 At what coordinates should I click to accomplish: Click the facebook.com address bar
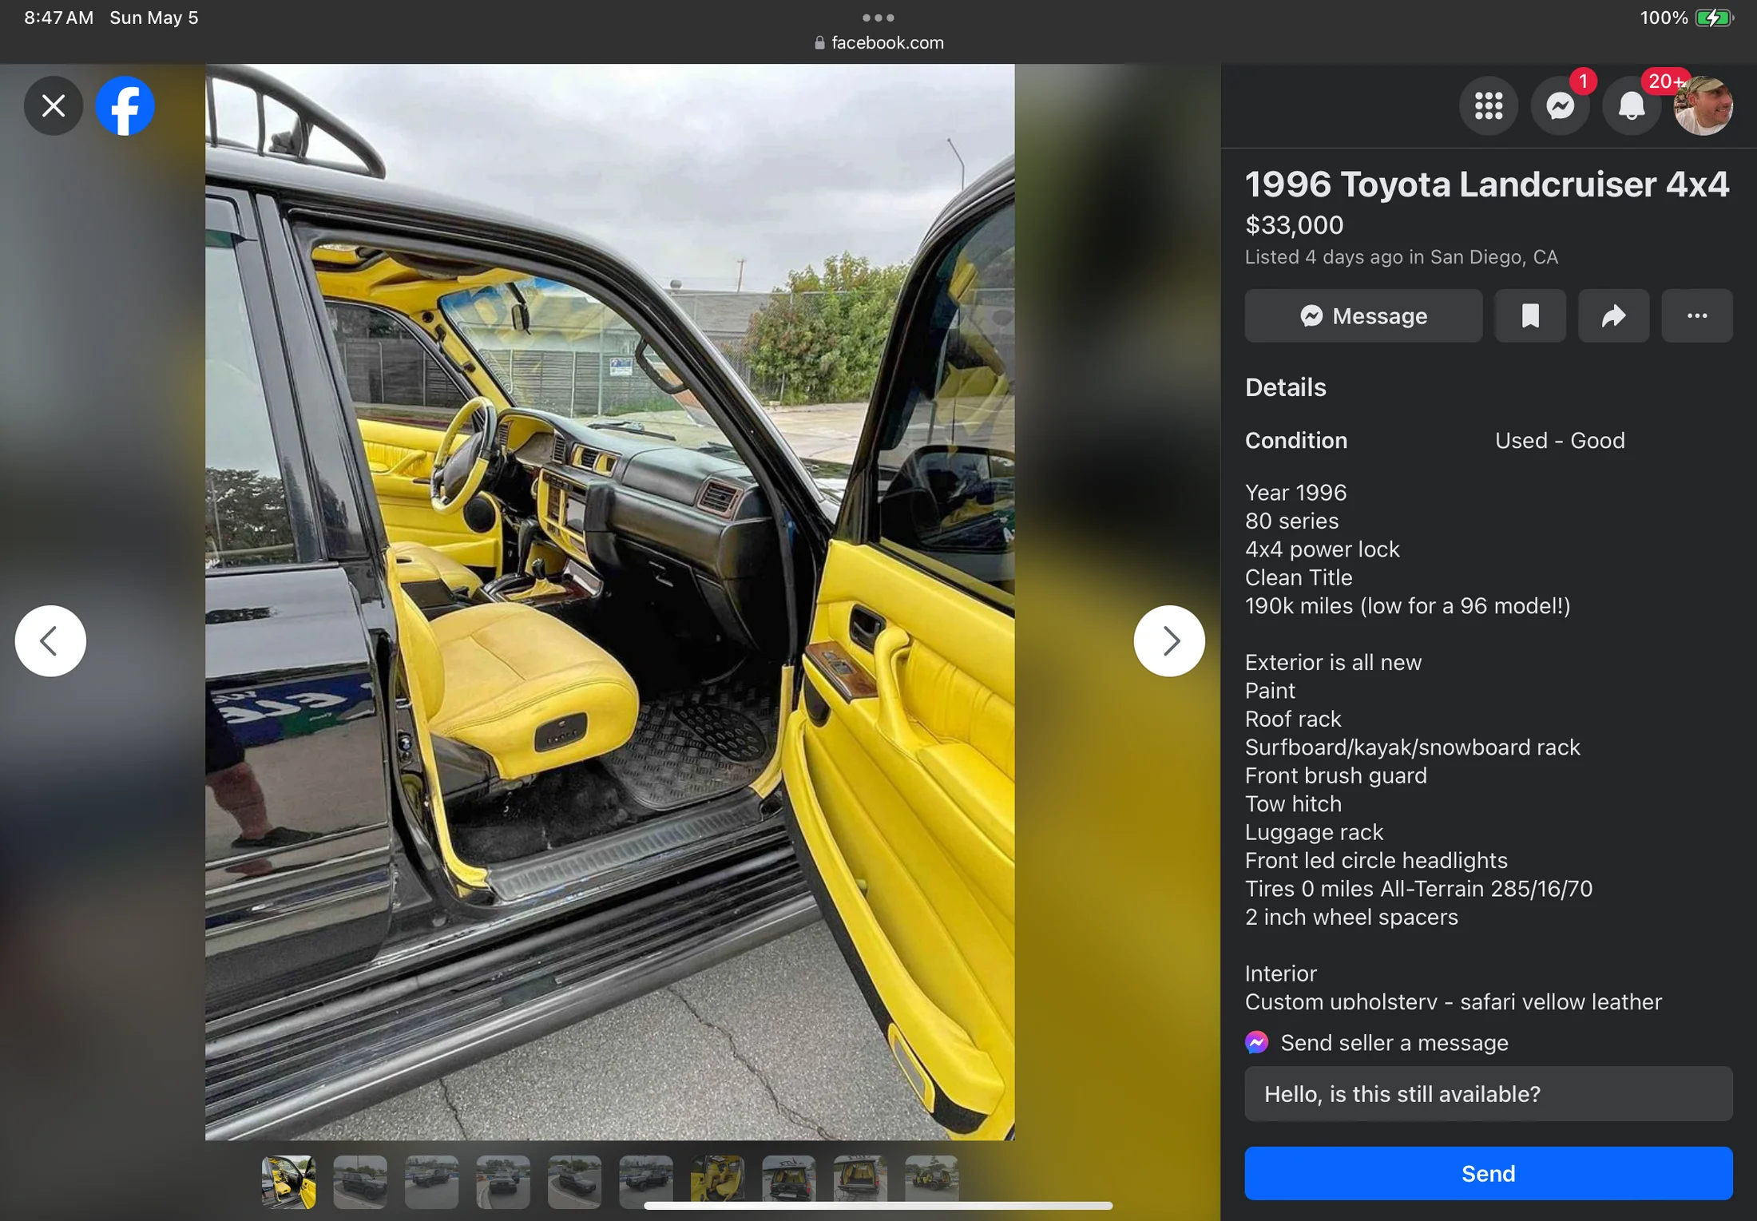click(x=878, y=43)
